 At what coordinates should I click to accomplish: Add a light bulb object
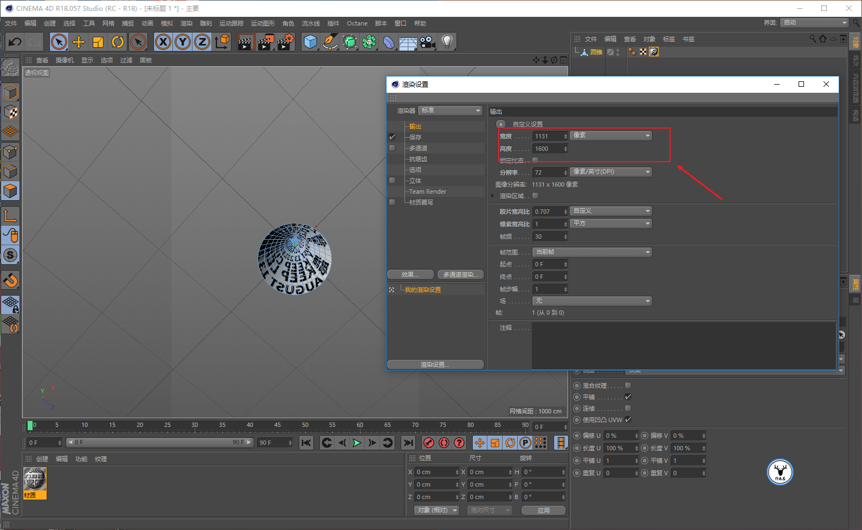[447, 42]
